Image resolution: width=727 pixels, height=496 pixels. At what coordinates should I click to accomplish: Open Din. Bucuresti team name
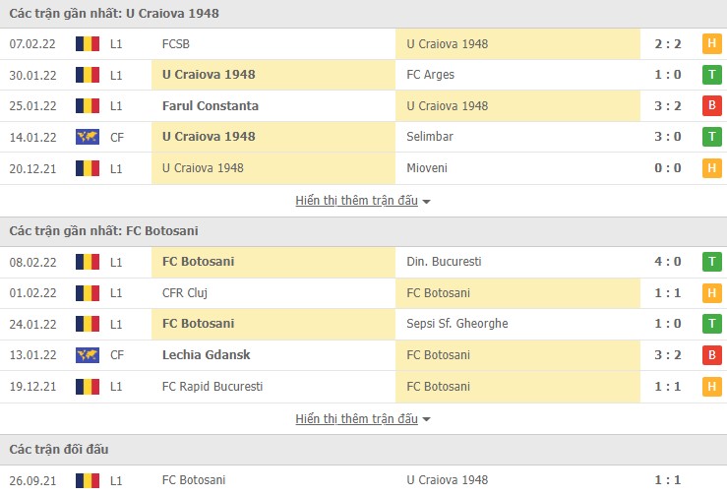444,262
